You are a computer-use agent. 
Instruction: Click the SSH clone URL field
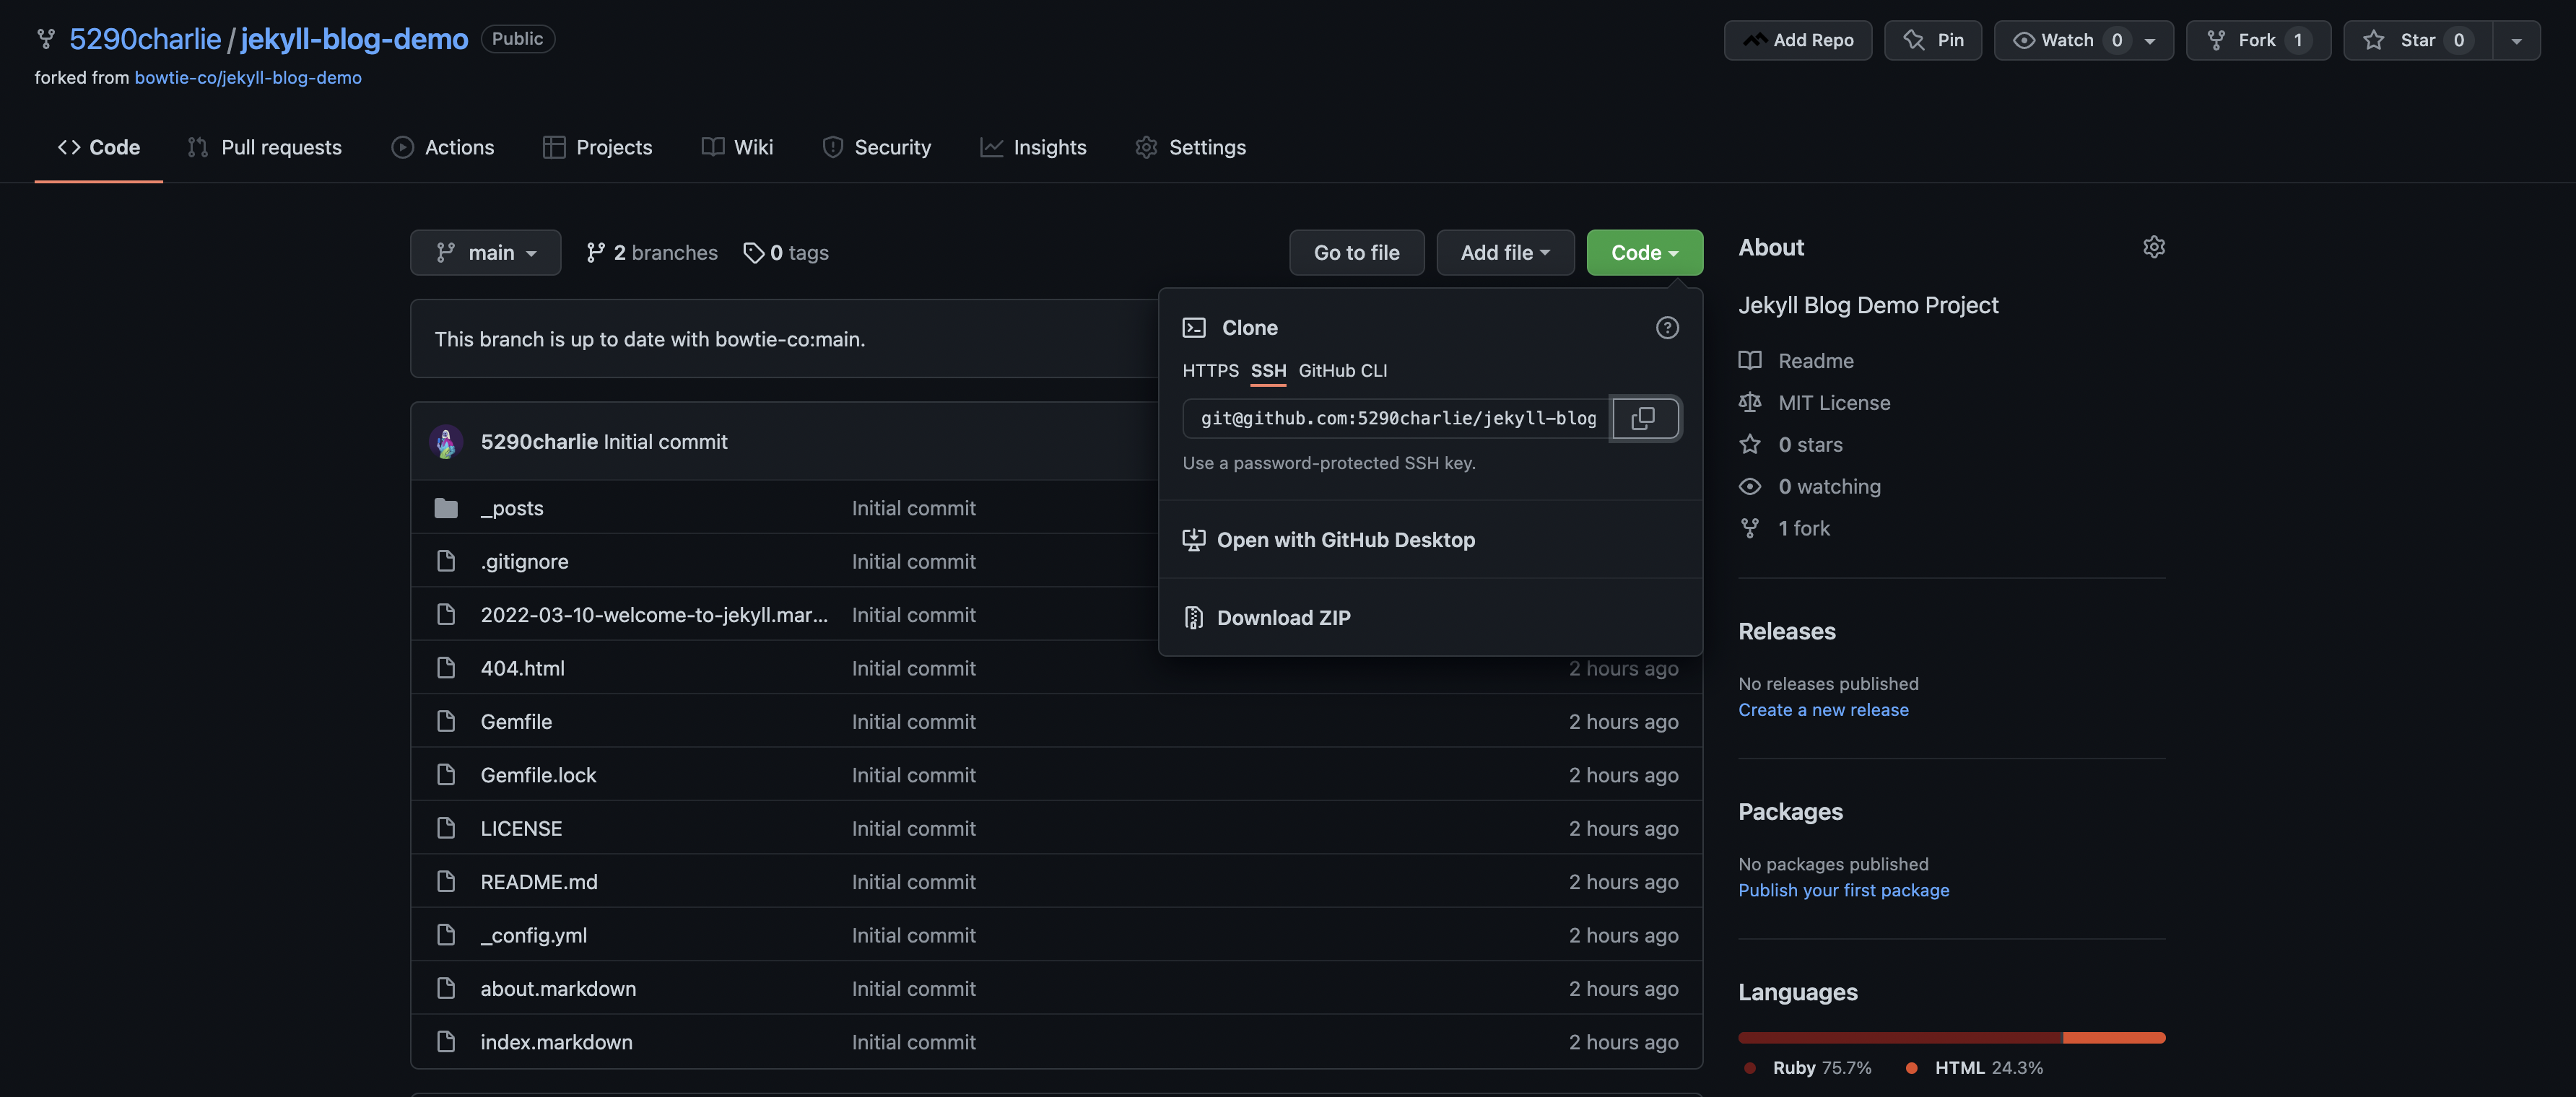click(x=1396, y=418)
